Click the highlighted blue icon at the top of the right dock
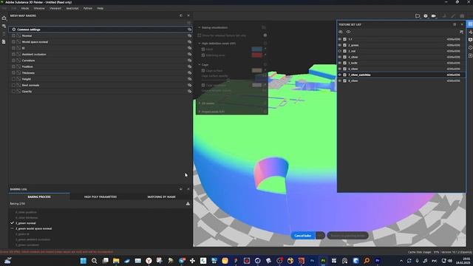The height and width of the screenshot is (266, 473). [470, 24]
